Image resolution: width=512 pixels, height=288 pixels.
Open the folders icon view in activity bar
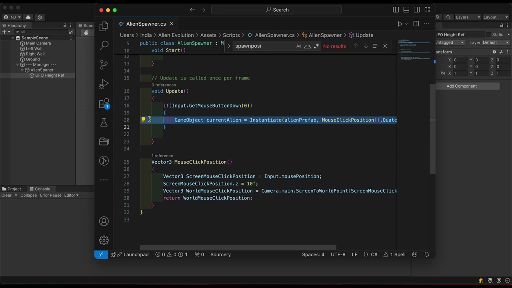point(104,142)
